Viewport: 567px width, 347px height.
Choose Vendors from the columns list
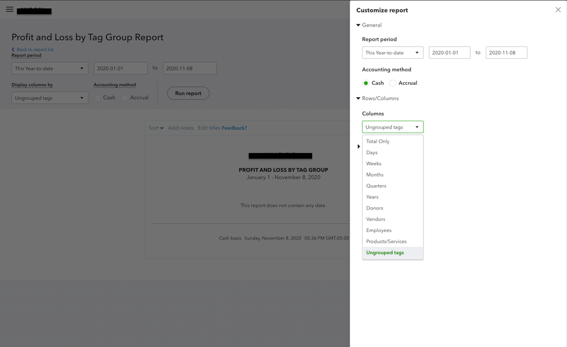376,219
